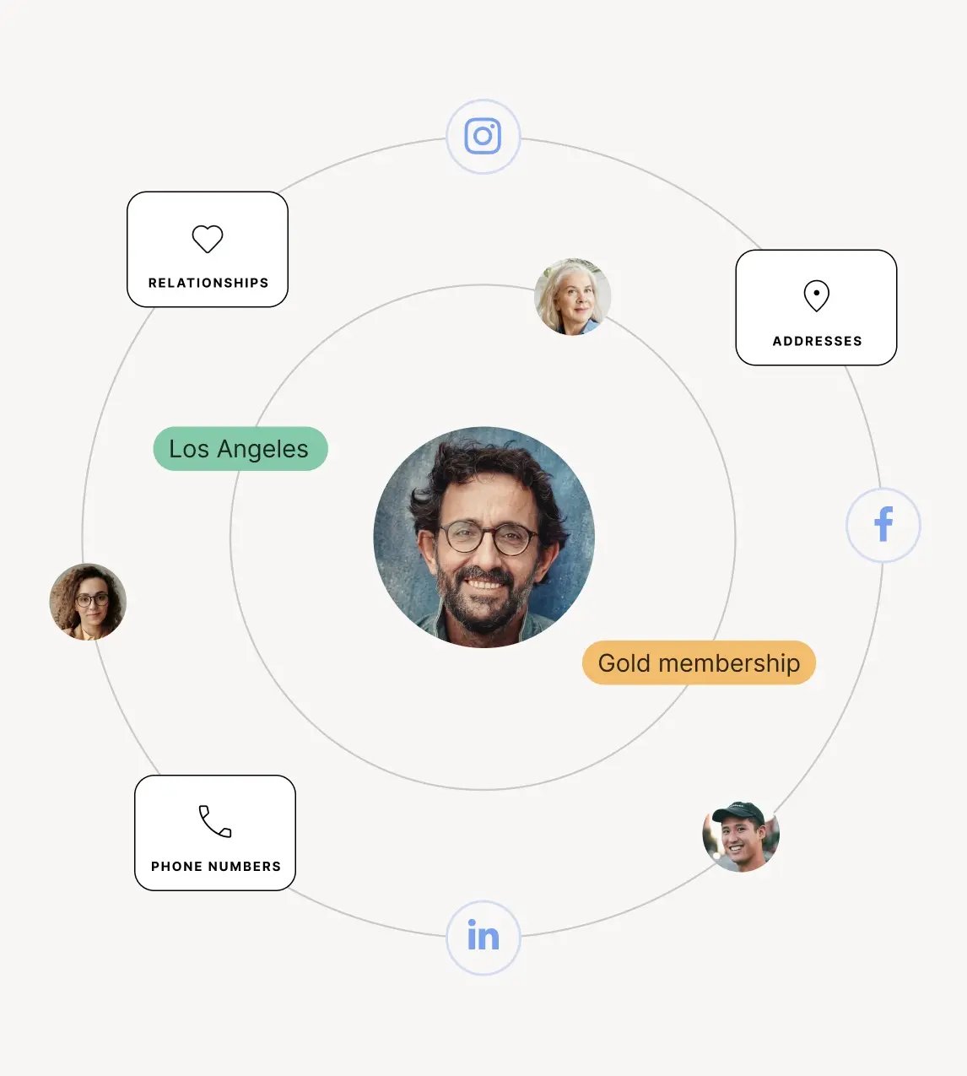Click the map pin icon above Addresses
The height and width of the screenshot is (1076, 967).
pyautogui.click(x=816, y=296)
